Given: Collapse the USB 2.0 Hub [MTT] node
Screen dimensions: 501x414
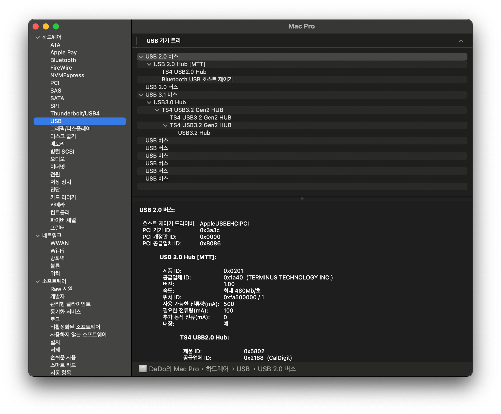Looking at the screenshot, I should pyautogui.click(x=149, y=64).
